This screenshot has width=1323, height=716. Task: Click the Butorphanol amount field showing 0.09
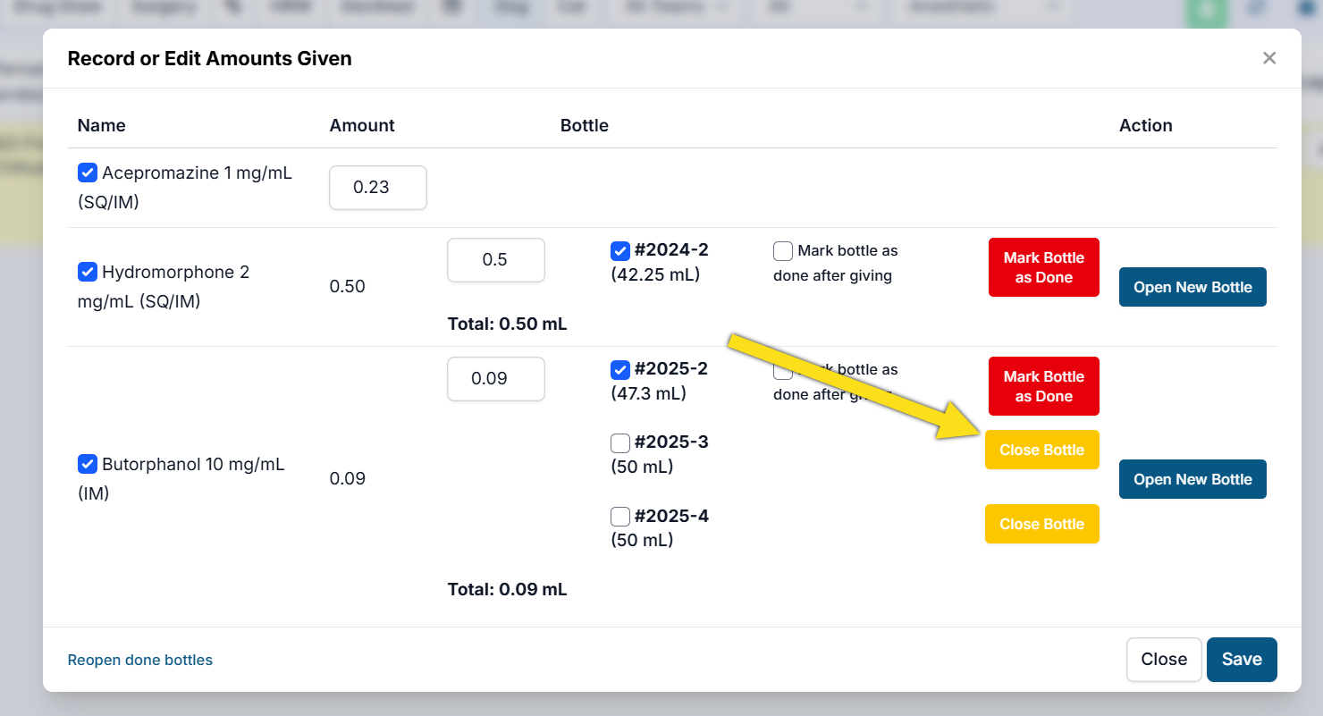click(495, 379)
